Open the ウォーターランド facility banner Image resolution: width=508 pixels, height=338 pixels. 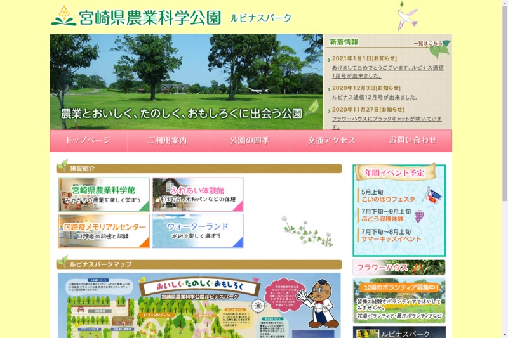197,231
